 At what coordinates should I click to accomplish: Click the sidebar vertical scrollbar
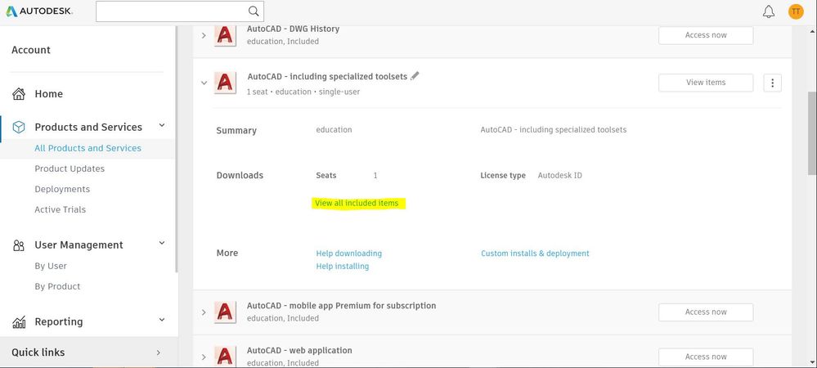pos(176,149)
